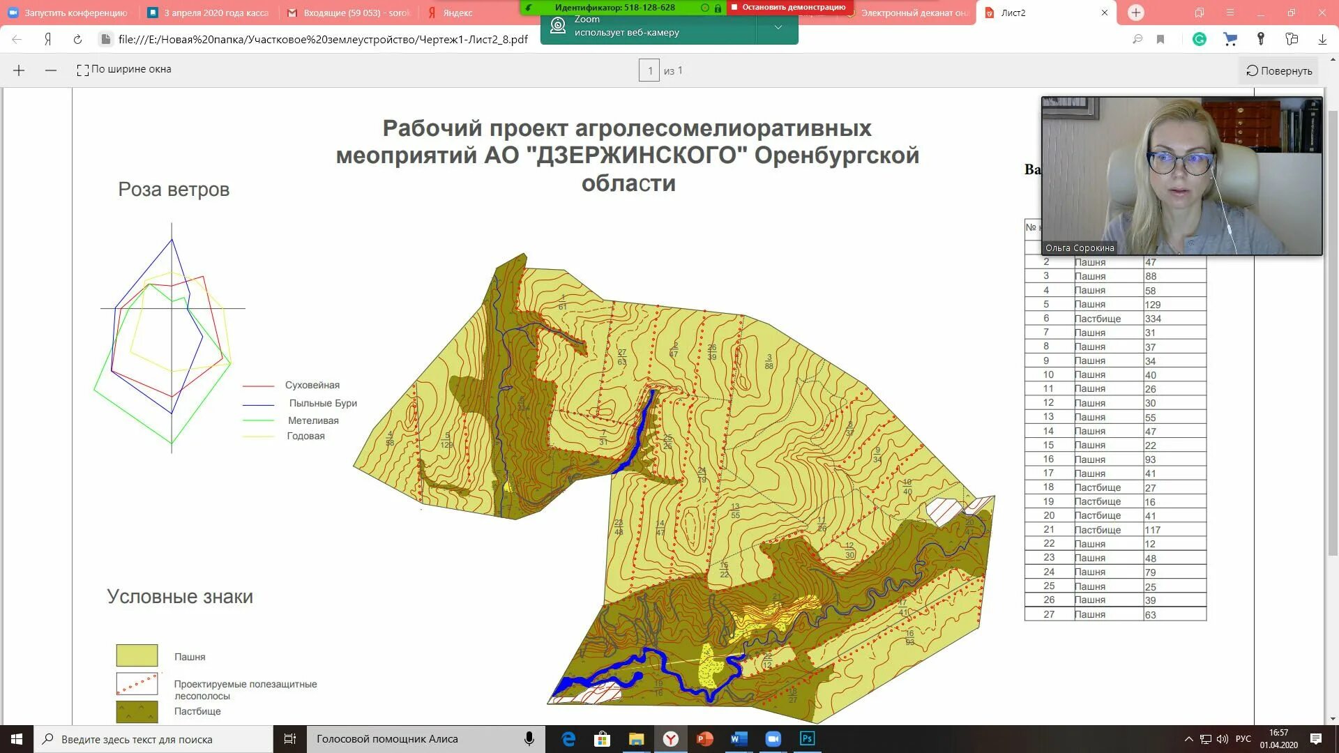Open Zoom app from taskbar

tap(773, 739)
